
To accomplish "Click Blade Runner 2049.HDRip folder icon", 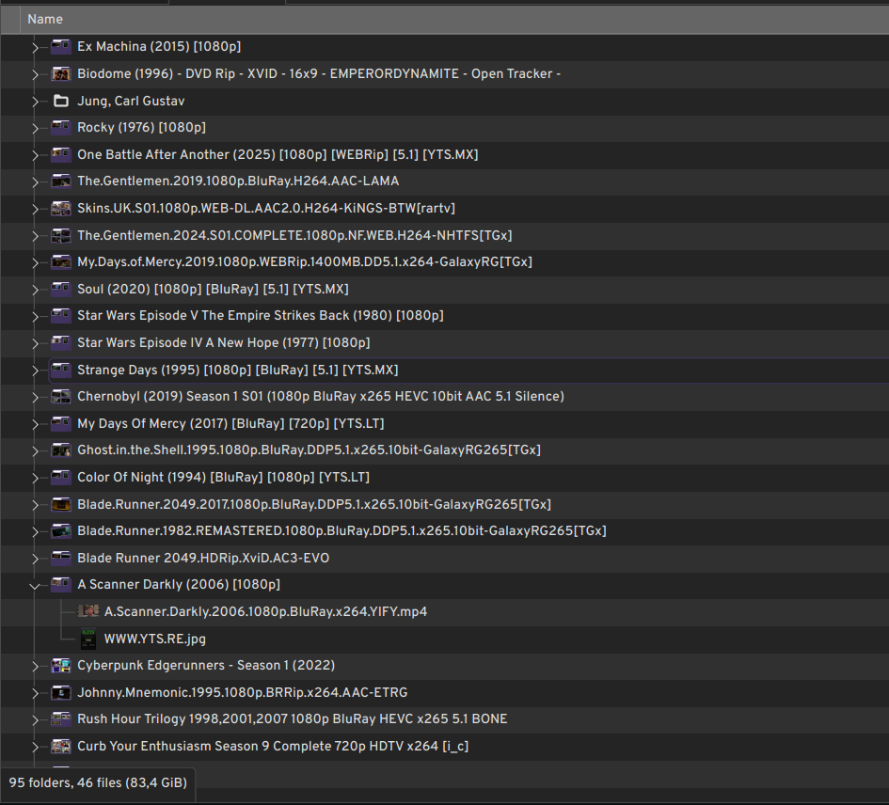I will coord(60,558).
